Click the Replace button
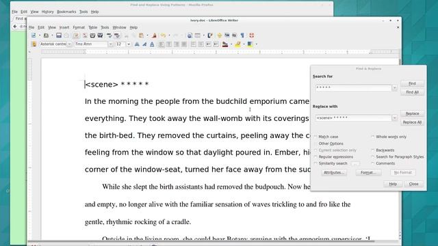Image resolution: width=438 pixels, height=246 pixels. [412, 113]
